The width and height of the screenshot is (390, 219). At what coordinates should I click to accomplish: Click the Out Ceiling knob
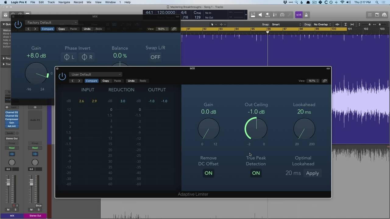(x=256, y=129)
